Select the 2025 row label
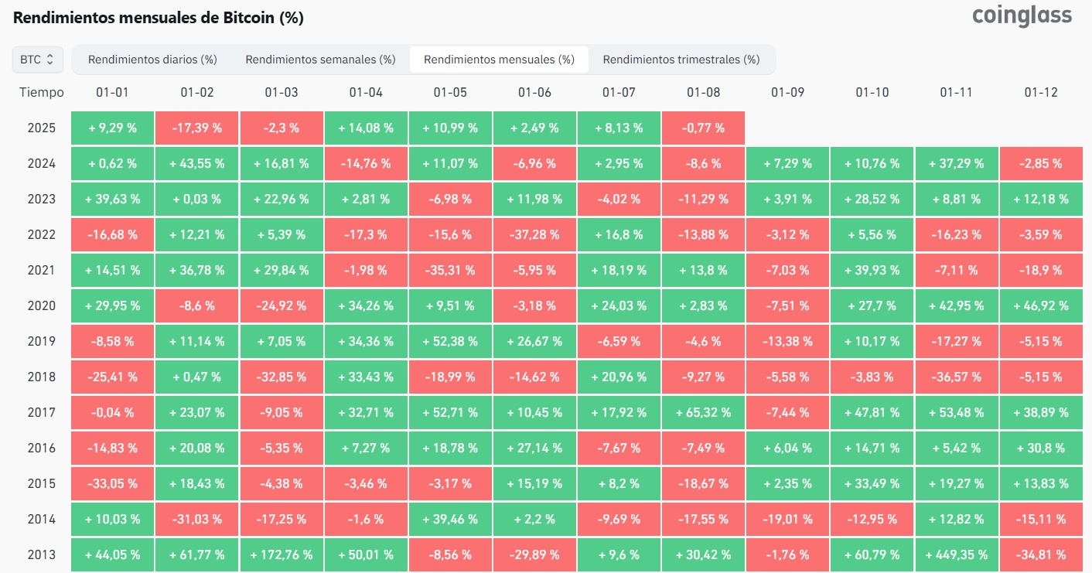 click(x=42, y=128)
